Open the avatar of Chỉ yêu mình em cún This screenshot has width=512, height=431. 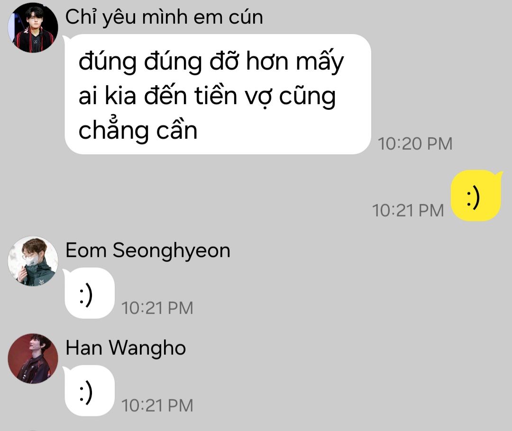[33, 27]
